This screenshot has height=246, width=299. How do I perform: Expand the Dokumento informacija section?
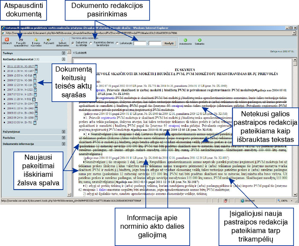[64, 144]
